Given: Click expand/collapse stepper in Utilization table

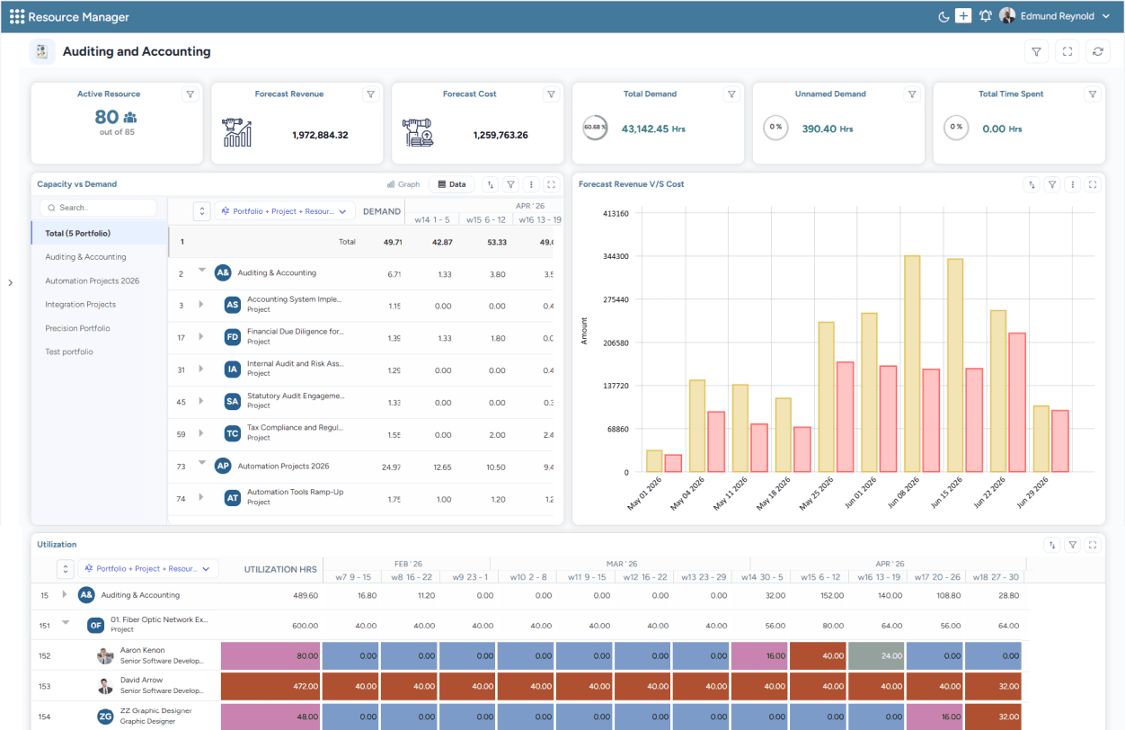Looking at the screenshot, I should click(65, 569).
